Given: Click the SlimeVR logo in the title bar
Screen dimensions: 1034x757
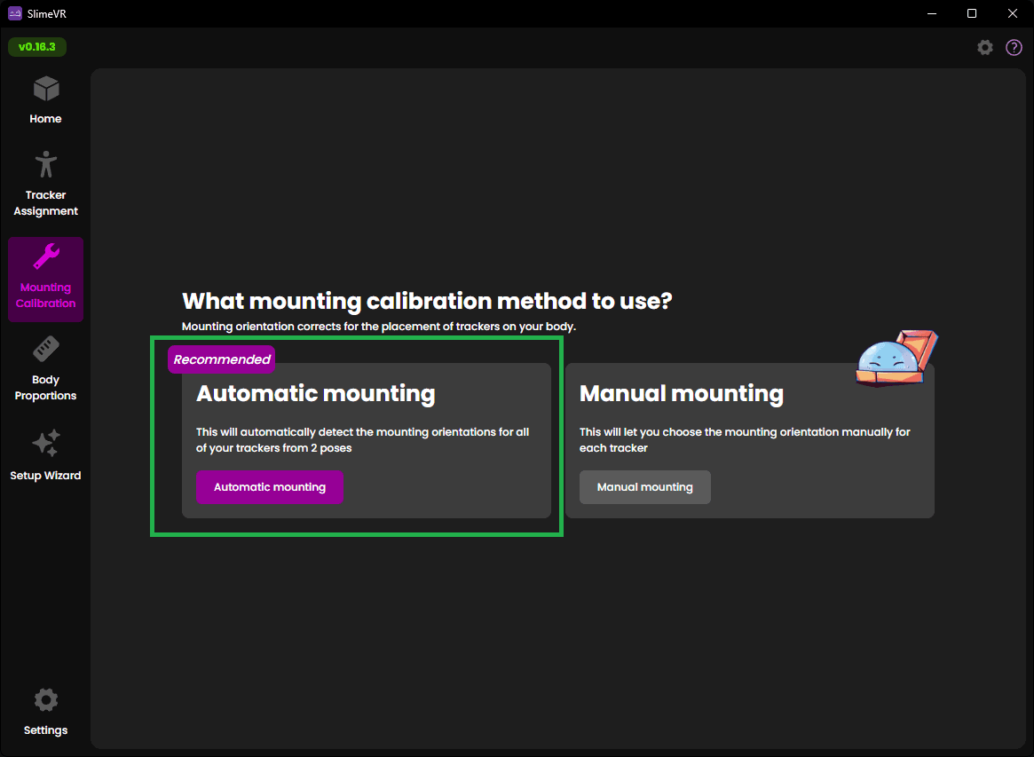Looking at the screenshot, I should coord(13,13).
